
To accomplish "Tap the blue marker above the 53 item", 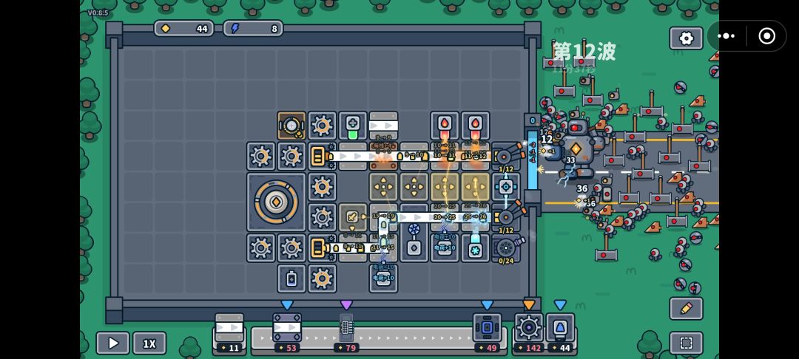I will pos(287,305).
